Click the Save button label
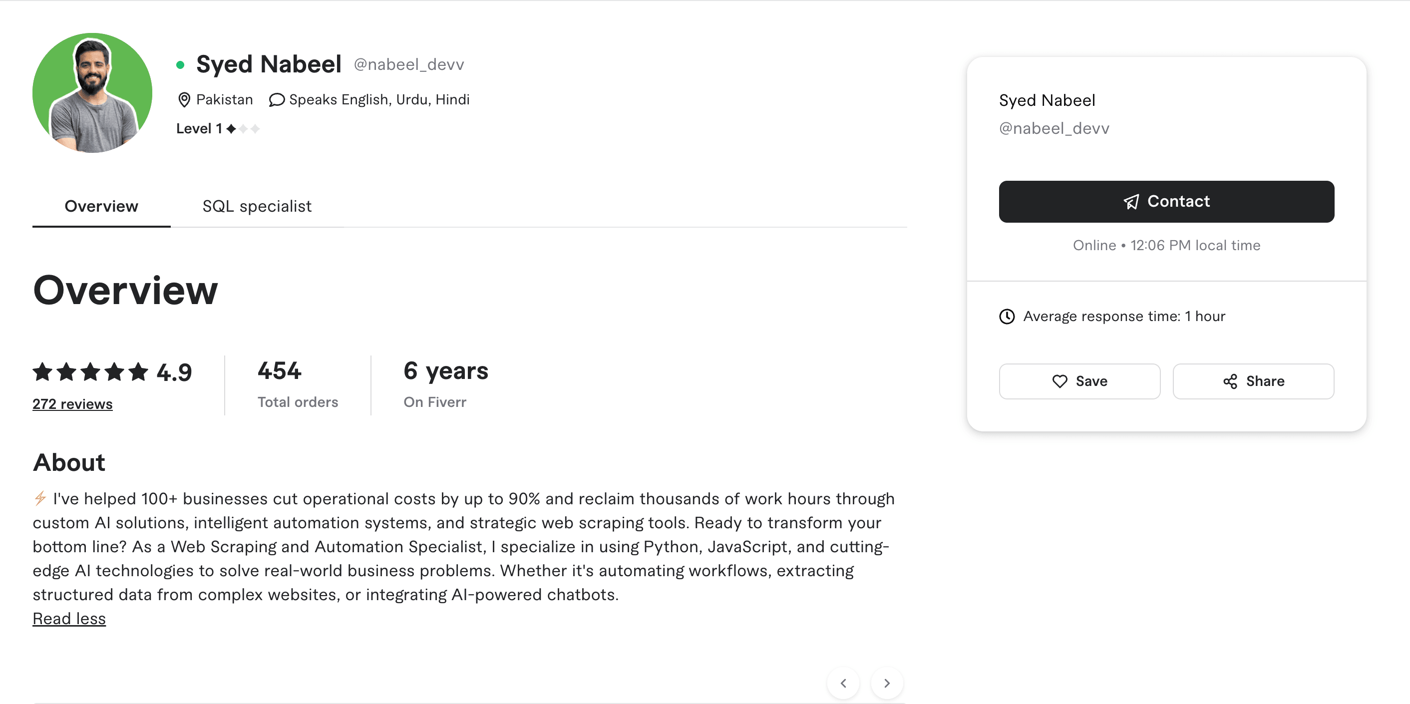 [1091, 381]
